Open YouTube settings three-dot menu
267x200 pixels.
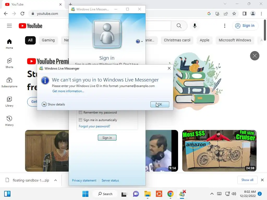click(225, 26)
